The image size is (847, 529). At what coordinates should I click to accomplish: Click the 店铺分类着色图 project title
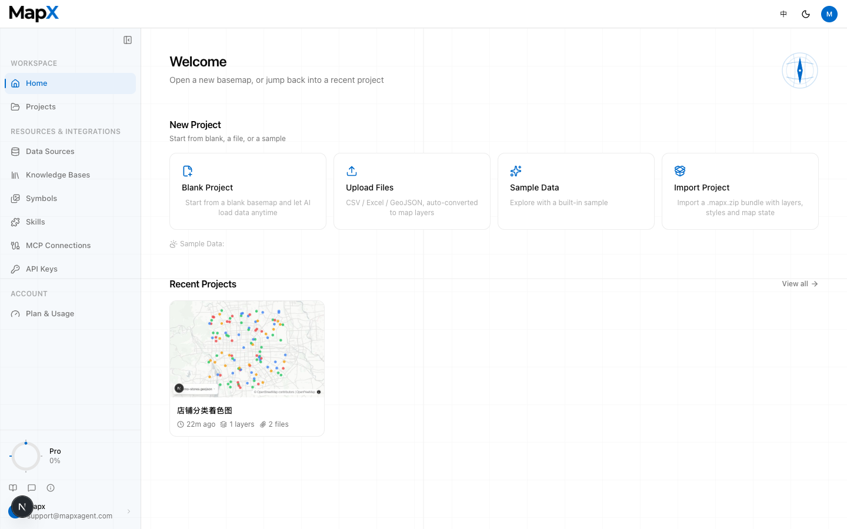205,411
